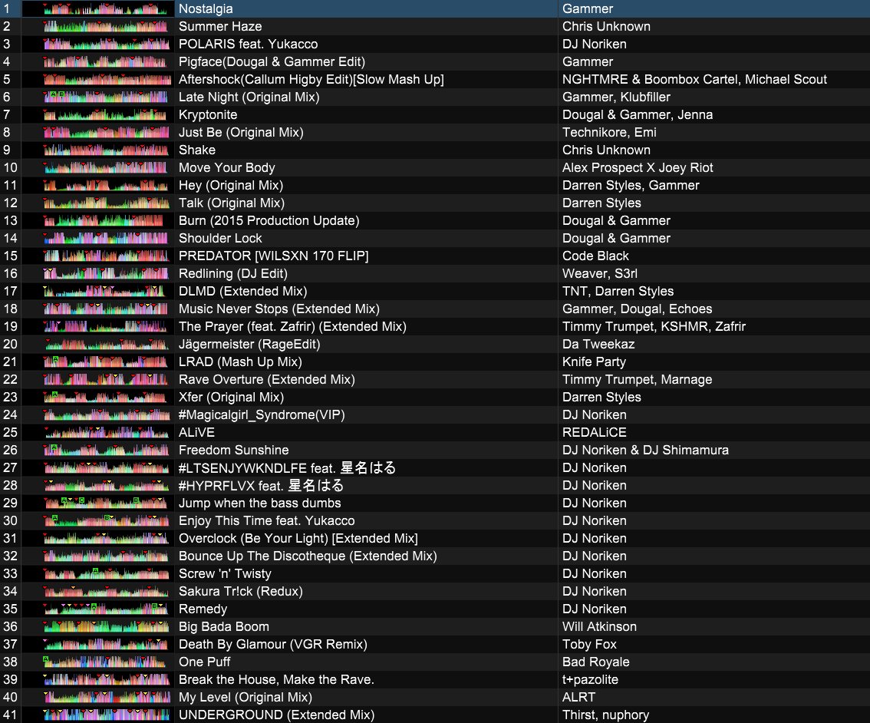The height and width of the screenshot is (723, 870).
Task: Click artist DJ Noriken & DJ Shimamura
Action: pyautogui.click(x=646, y=450)
